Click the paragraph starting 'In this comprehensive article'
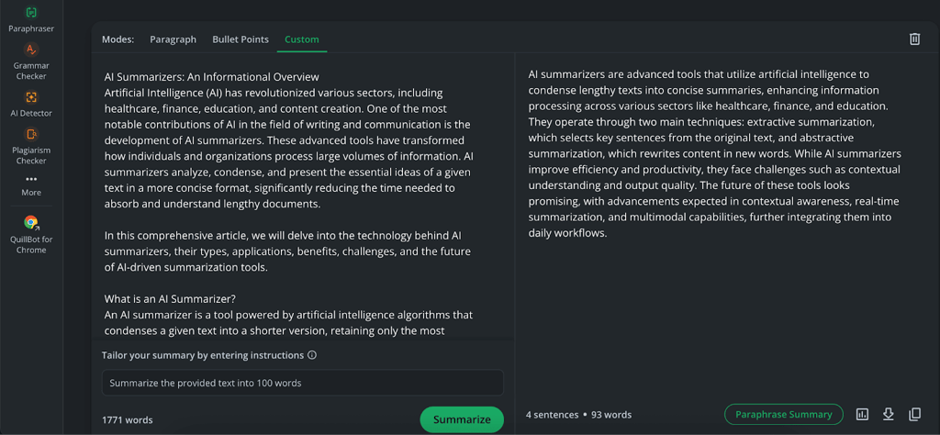 [x=288, y=251]
